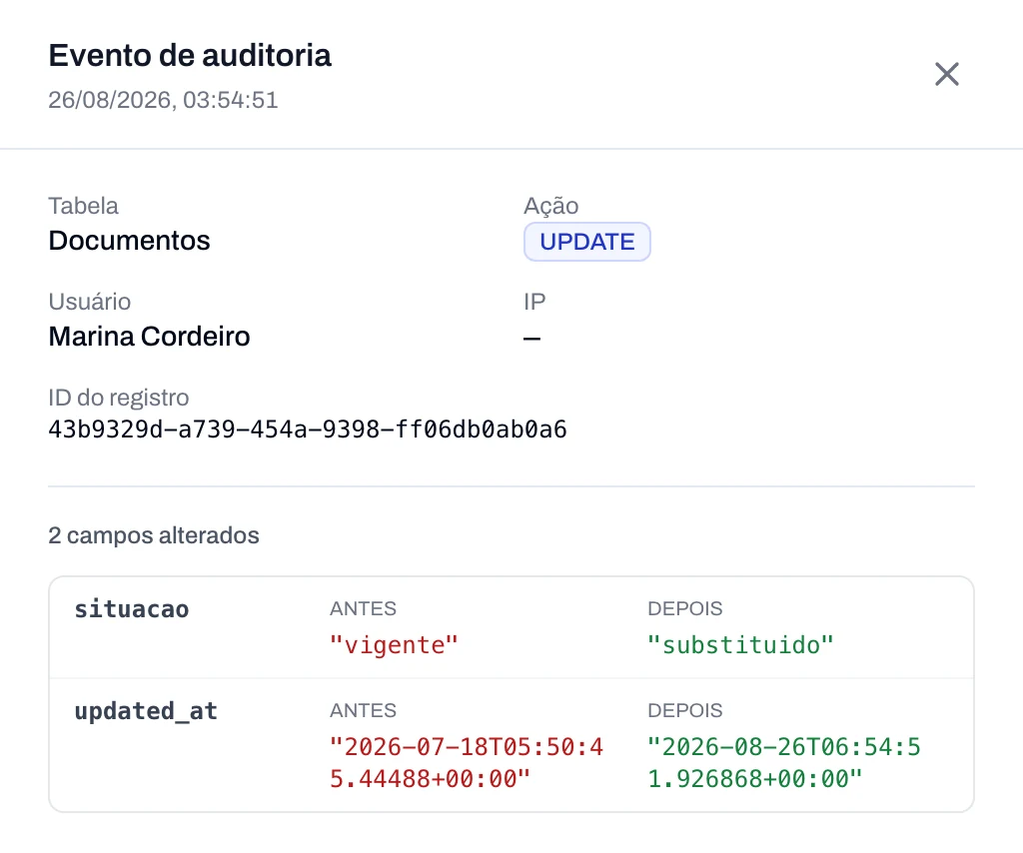
Task: Click the UPDATE action badge
Action: pyautogui.click(x=587, y=242)
